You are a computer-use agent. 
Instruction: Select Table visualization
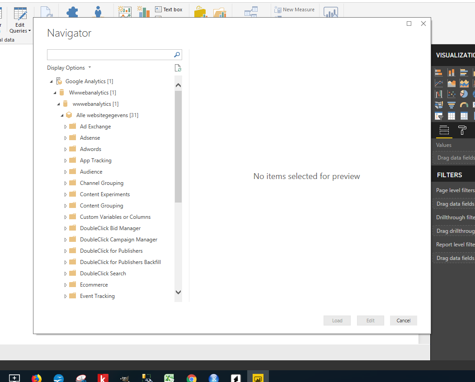pos(451,116)
